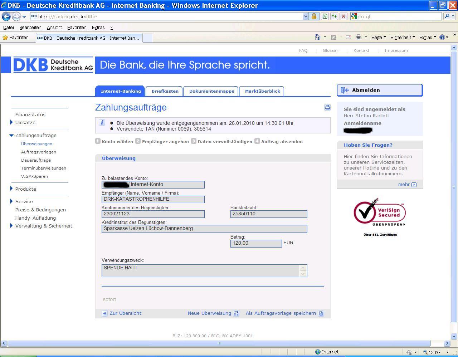Open the search provider options dropdown
Screen dimensions: 458x357
[x=454, y=16]
